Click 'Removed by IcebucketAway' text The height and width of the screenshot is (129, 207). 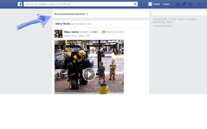[x=71, y=14]
